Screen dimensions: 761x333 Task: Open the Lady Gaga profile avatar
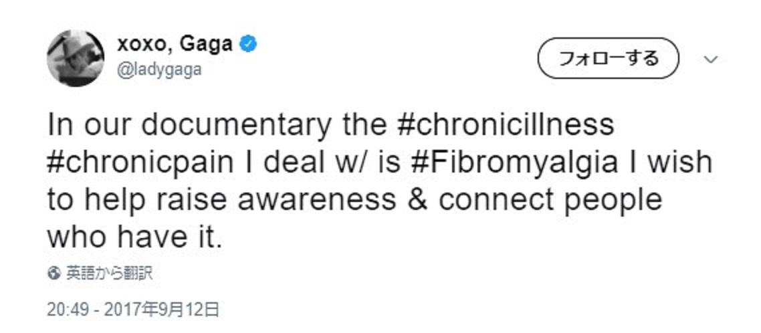76,58
